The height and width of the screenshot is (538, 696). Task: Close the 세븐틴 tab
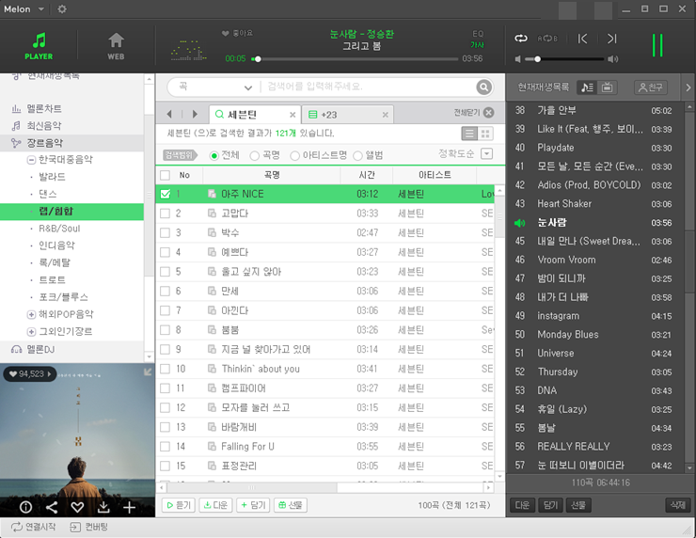[x=293, y=115]
